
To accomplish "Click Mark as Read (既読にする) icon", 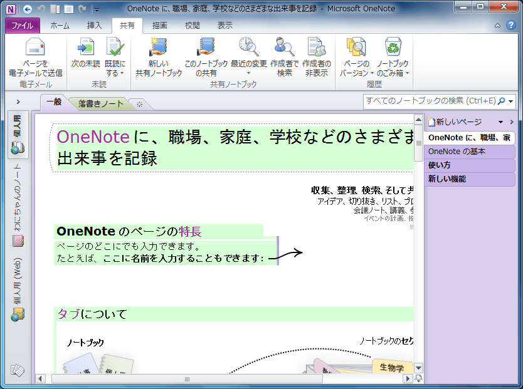I will pyautogui.click(x=115, y=46).
